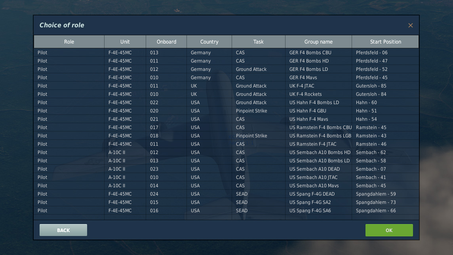Image resolution: width=453 pixels, height=255 pixels.
Task: Click the Task column header
Action: [x=258, y=42]
